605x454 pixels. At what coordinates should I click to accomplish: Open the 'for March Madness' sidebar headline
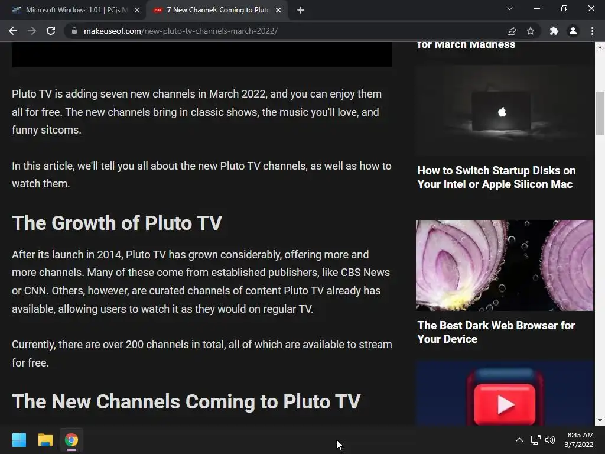[x=466, y=45]
